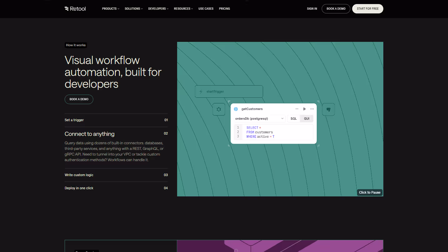The image size is (448, 252).
Task: Switch query mode to SQL
Action: [294, 119]
